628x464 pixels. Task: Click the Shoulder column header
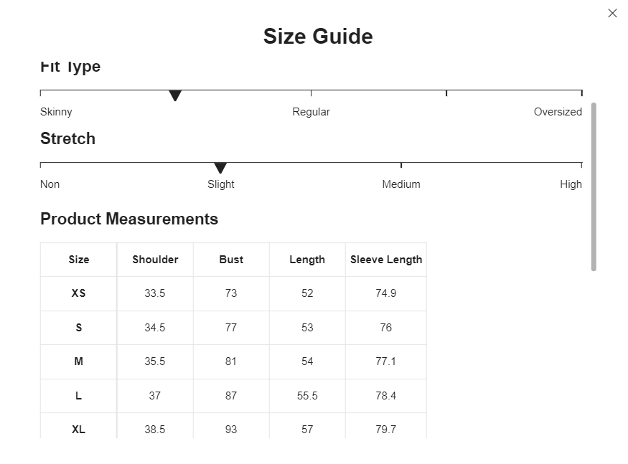coord(155,260)
